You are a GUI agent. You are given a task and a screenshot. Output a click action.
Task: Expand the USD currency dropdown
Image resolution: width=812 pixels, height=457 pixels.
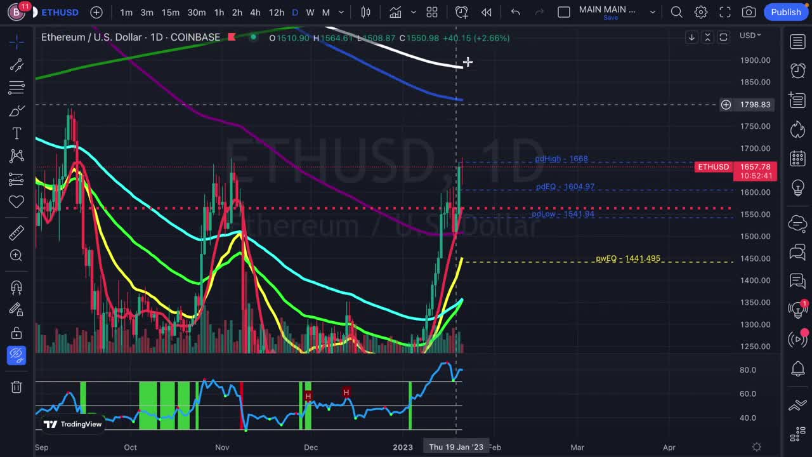[750, 36]
